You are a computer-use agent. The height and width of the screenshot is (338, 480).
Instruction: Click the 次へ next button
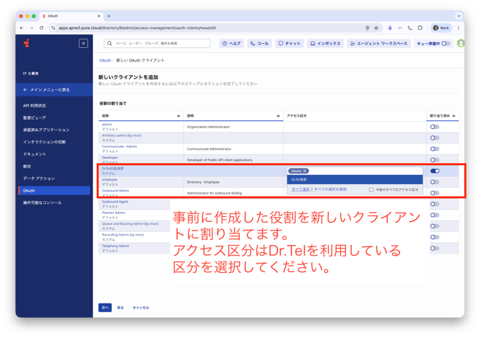click(x=105, y=307)
